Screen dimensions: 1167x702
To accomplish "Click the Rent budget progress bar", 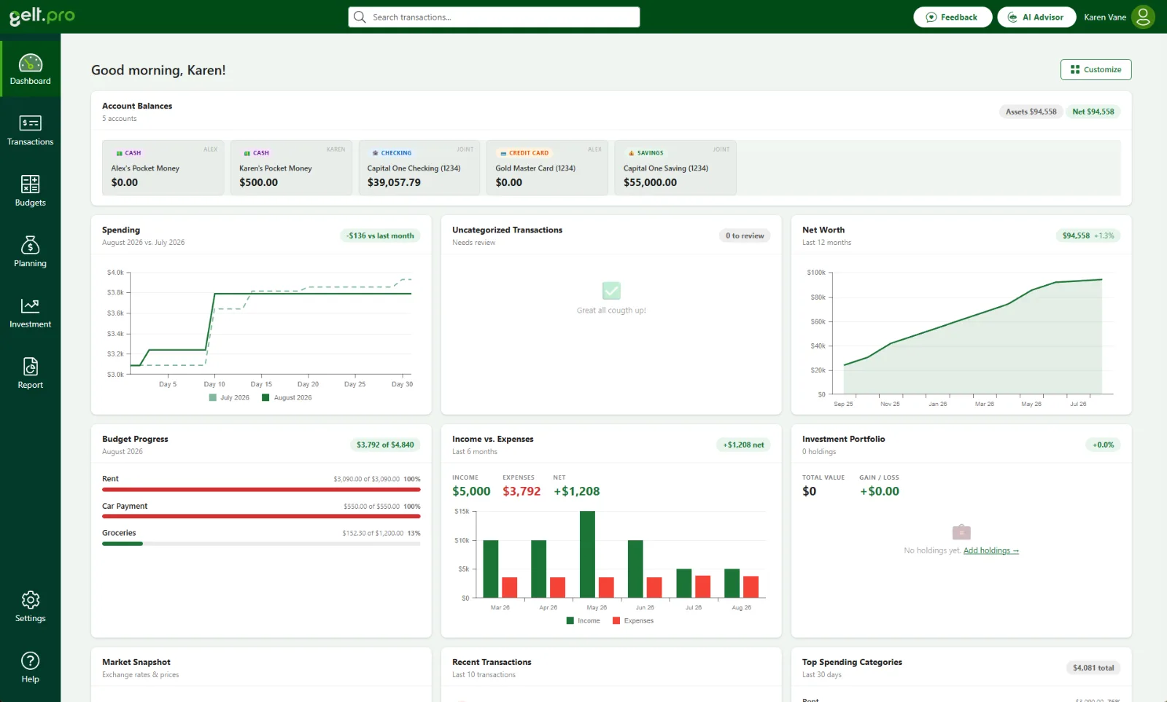I will coord(261,490).
